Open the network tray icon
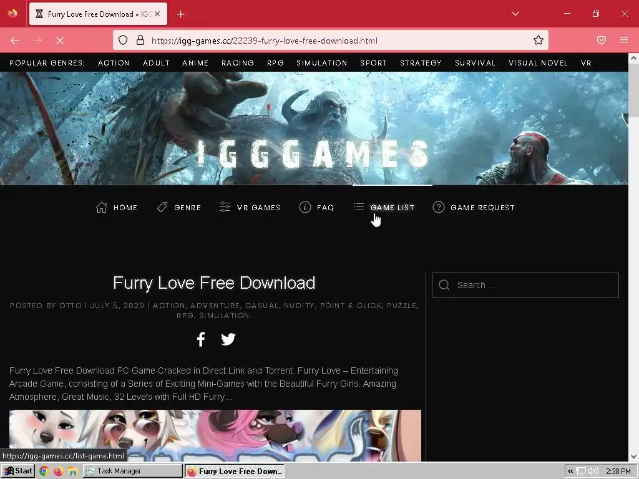This screenshot has width=639, height=479. pos(581,472)
